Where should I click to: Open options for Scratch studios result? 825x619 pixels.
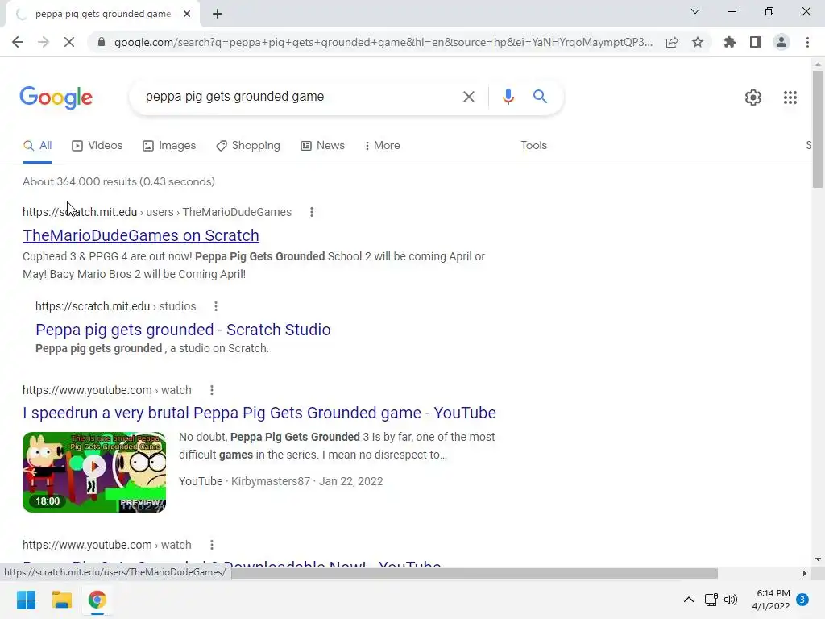coord(216,306)
